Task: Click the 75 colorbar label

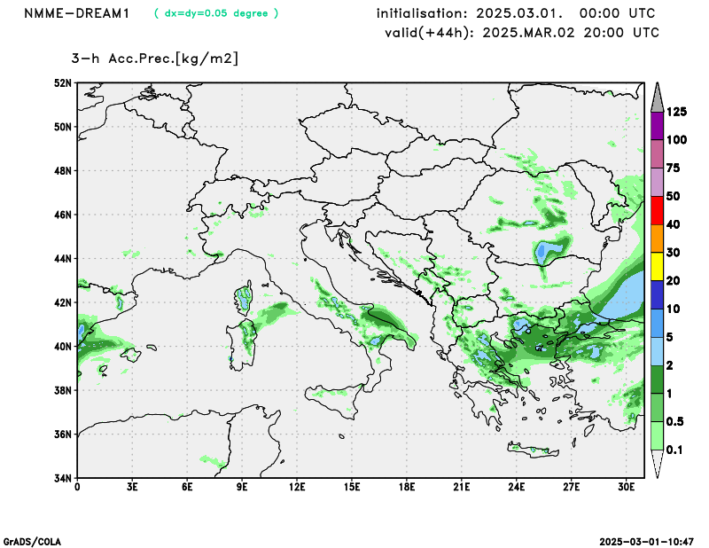Action: [x=674, y=168]
